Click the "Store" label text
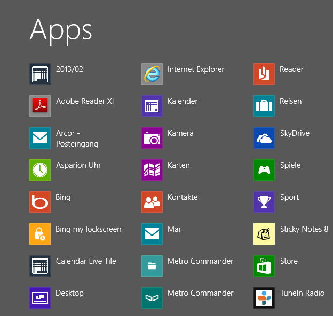The width and height of the screenshot is (333, 316). pyautogui.click(x=289, y=261)
